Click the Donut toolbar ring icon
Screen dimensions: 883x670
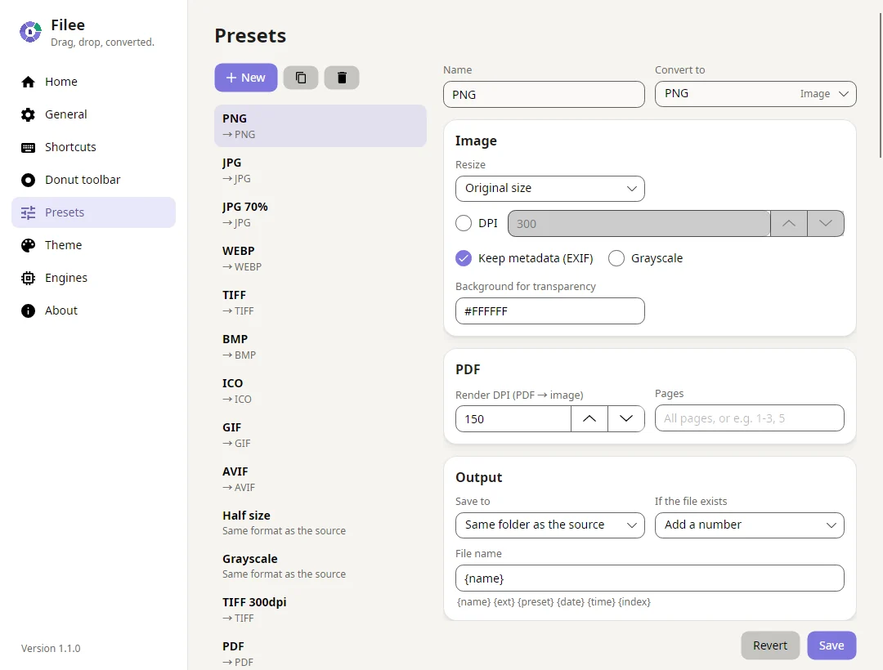click(28, 180)
